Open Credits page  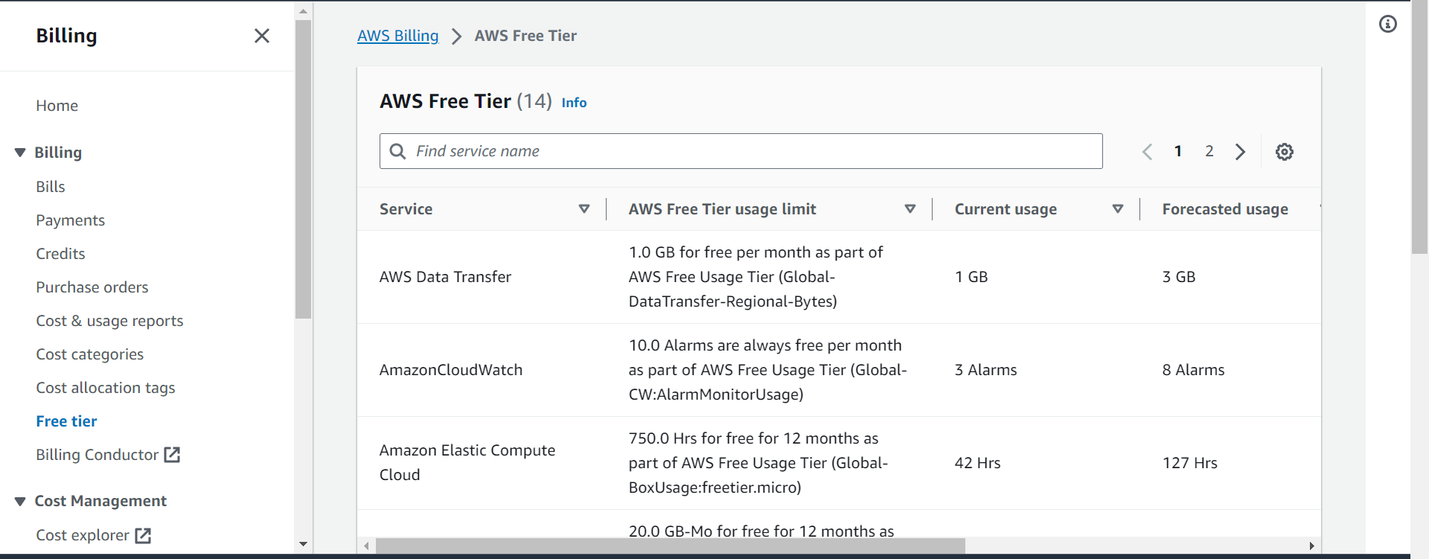coord(60,254)
